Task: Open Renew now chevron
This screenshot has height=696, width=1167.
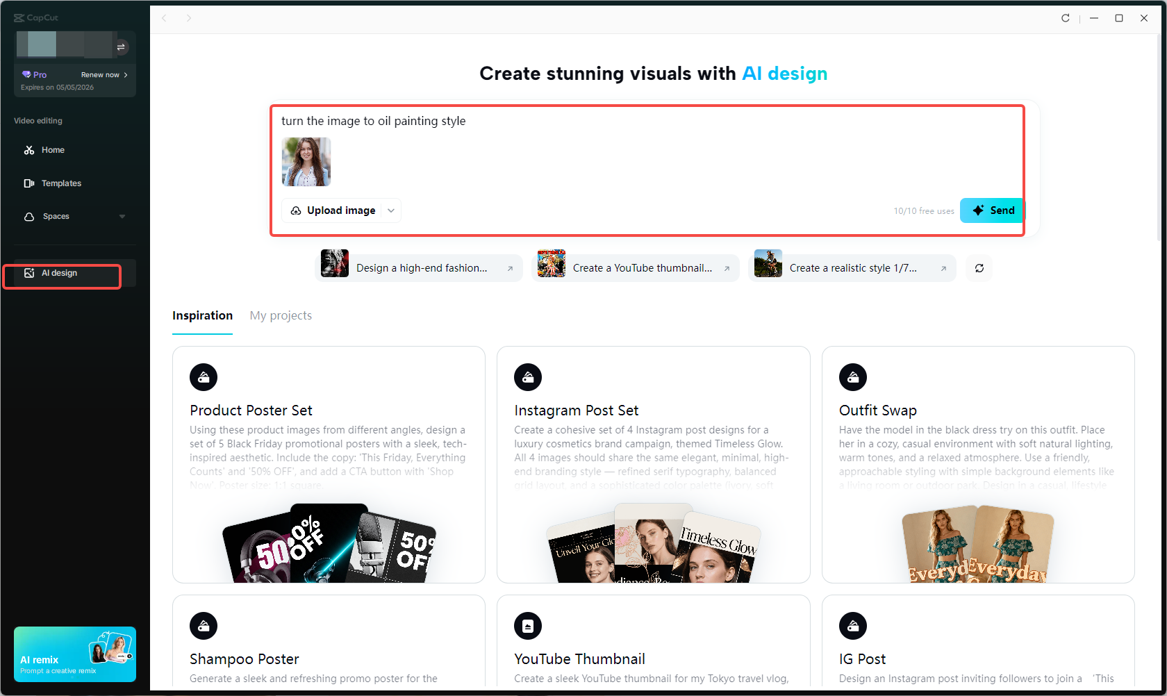Action: pos(126,75)
